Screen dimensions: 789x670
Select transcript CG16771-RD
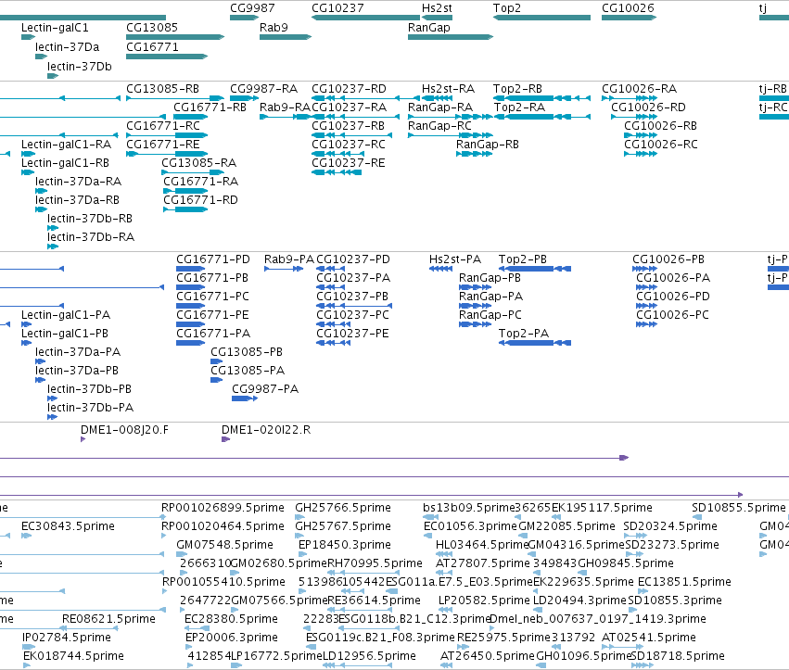tap(200, 201)
